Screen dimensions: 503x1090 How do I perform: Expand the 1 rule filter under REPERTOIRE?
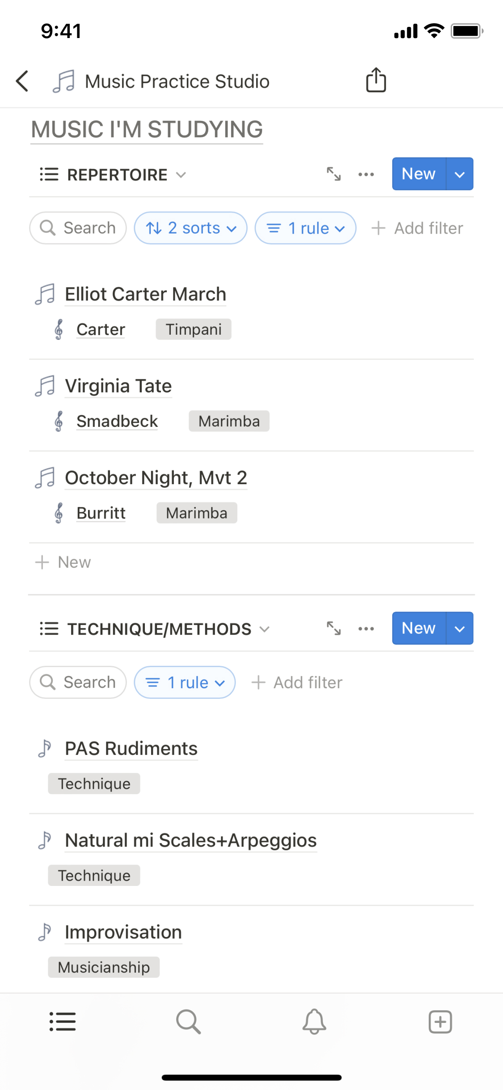click(x=305, y=228)
